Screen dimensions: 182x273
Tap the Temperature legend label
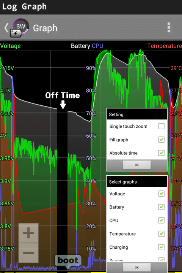pyautogui.click(x=165, y=46)
